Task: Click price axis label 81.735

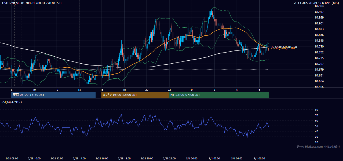Action: [319, 58]
